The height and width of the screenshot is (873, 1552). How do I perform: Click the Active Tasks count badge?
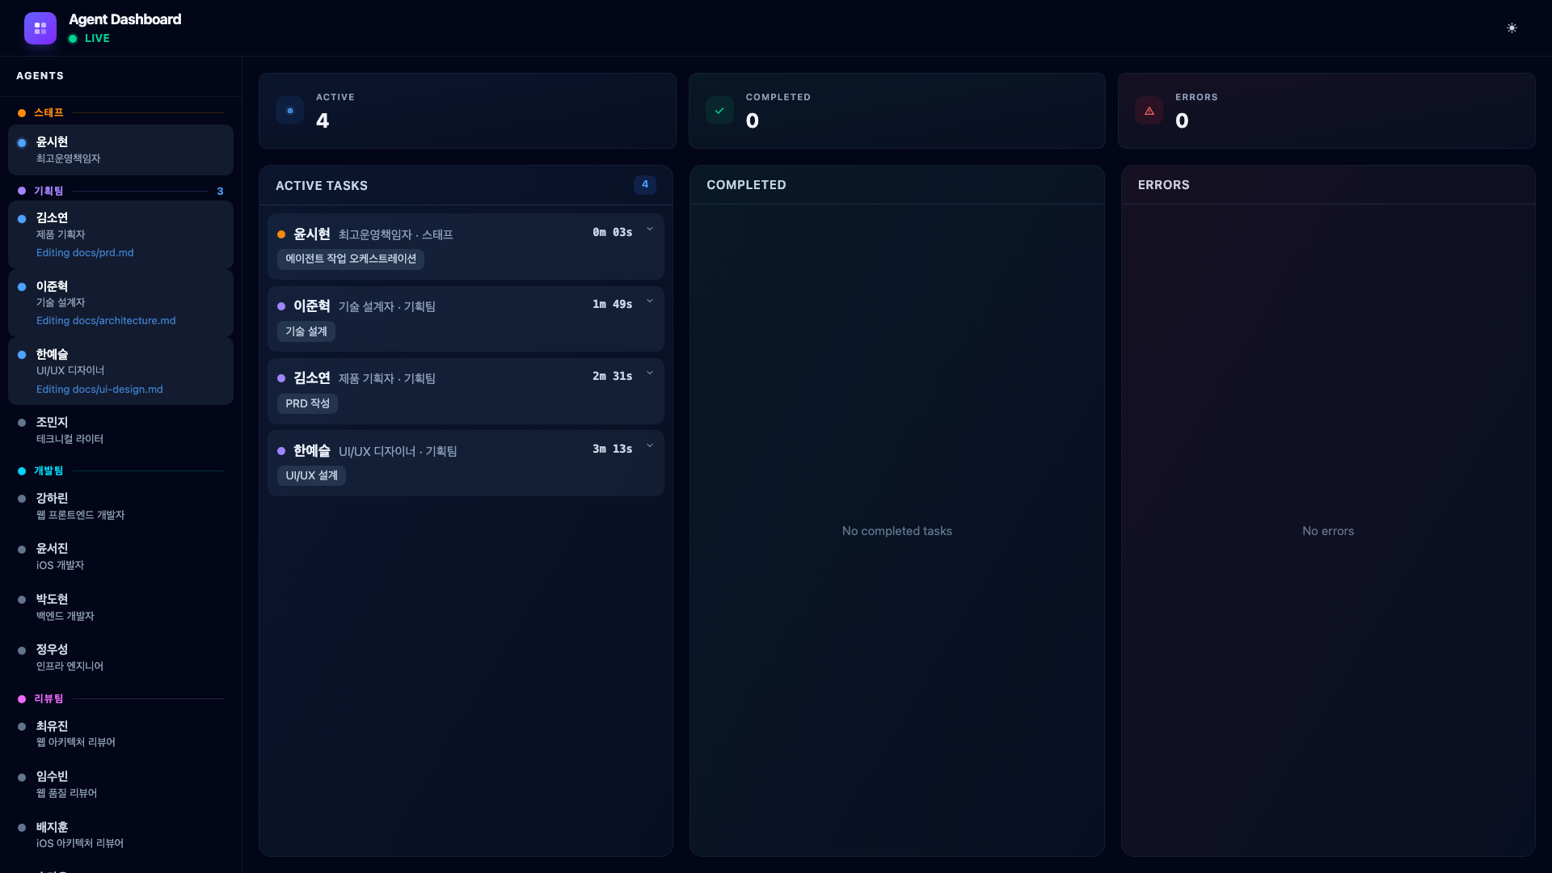click(644, 184)
